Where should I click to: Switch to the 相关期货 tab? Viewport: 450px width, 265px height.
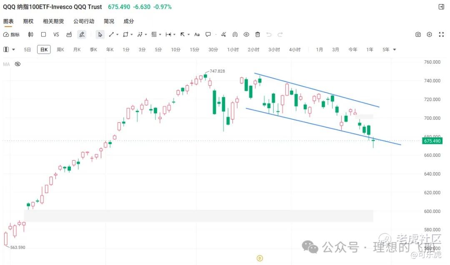click(x=53, y=21)
